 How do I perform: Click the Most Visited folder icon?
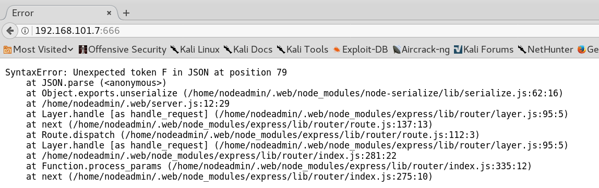click(x=8, y=49)
